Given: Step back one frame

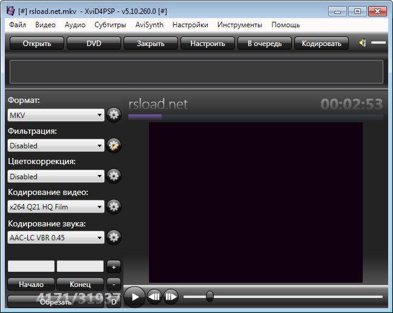Looking at the screenshot, I should pyautogui.click(x=155, y=297).
